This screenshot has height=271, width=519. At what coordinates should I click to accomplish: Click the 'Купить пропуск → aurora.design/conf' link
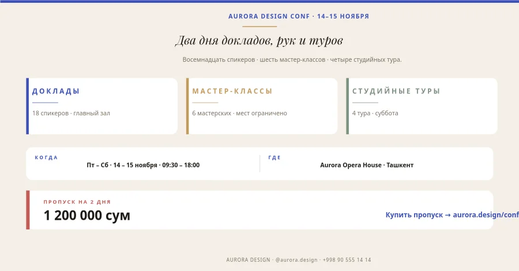tap(452, 214)
